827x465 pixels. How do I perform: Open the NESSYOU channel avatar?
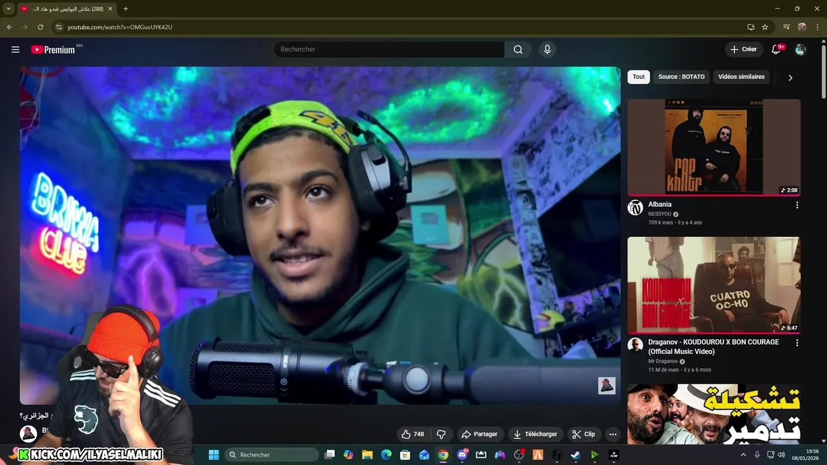[635, 208]
